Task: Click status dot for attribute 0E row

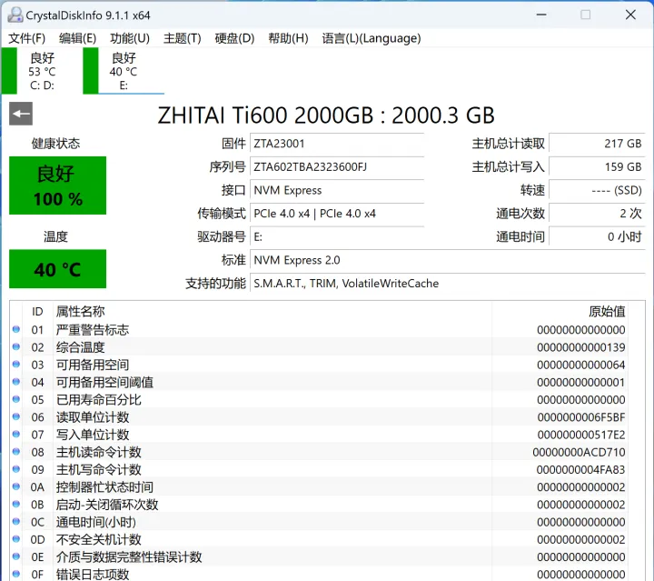Action: coord(16,557)
